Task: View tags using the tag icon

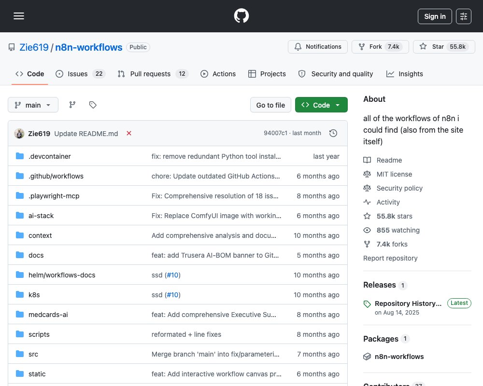Action: click(x=93, y=105)
